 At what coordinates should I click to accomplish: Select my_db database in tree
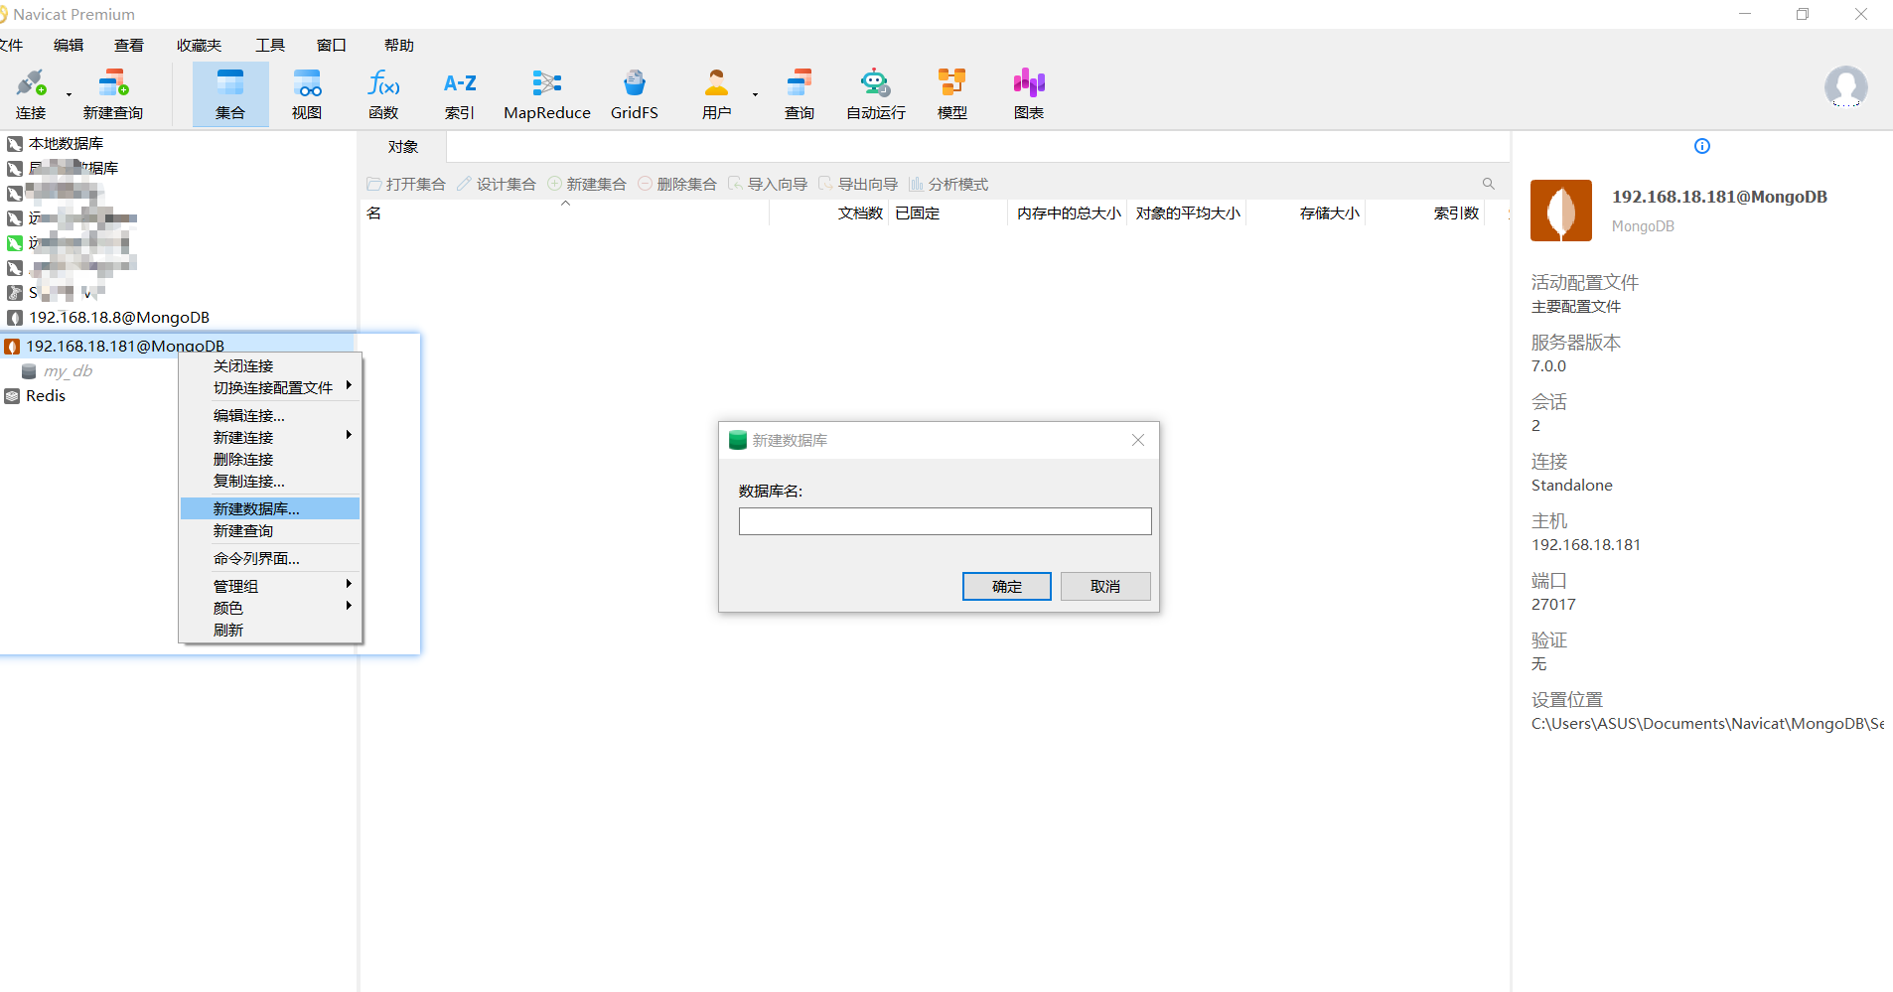(x=68, y=371)
